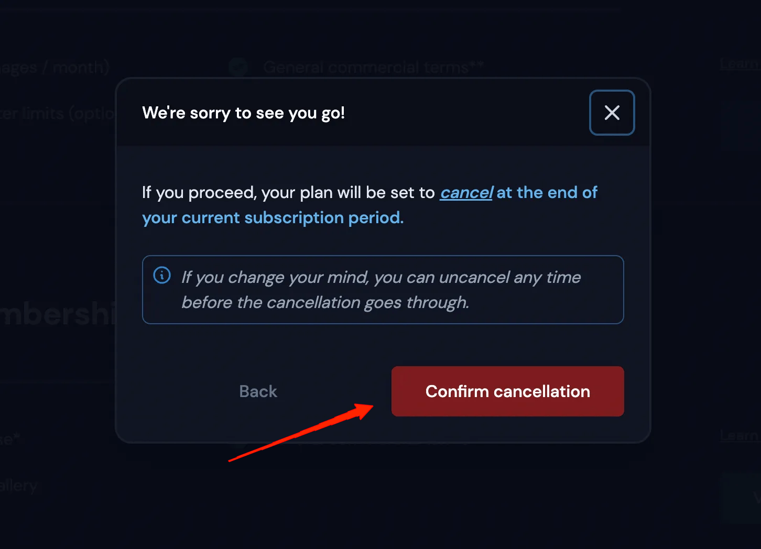Image resolution: width=761 pixels, height=549 pixels.
Task: Click the dimmed checkmark beside General commercial terms
Action: click(238, 67)
